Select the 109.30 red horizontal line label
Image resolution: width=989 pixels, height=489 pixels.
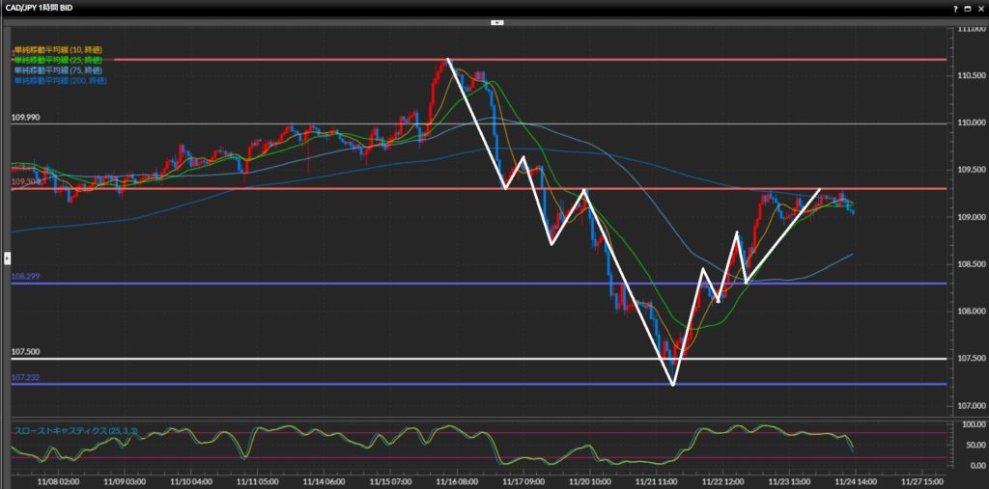23,181
